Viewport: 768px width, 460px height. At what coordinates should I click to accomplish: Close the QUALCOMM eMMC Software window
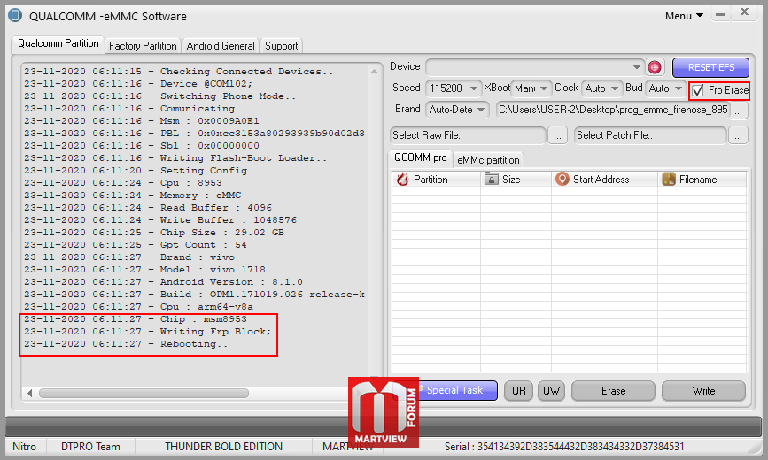[x=744, y=11]
